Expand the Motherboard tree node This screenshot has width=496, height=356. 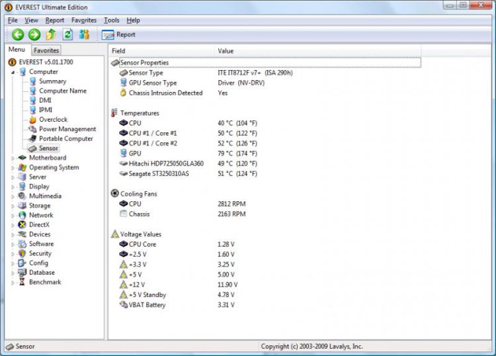[13, 158]
